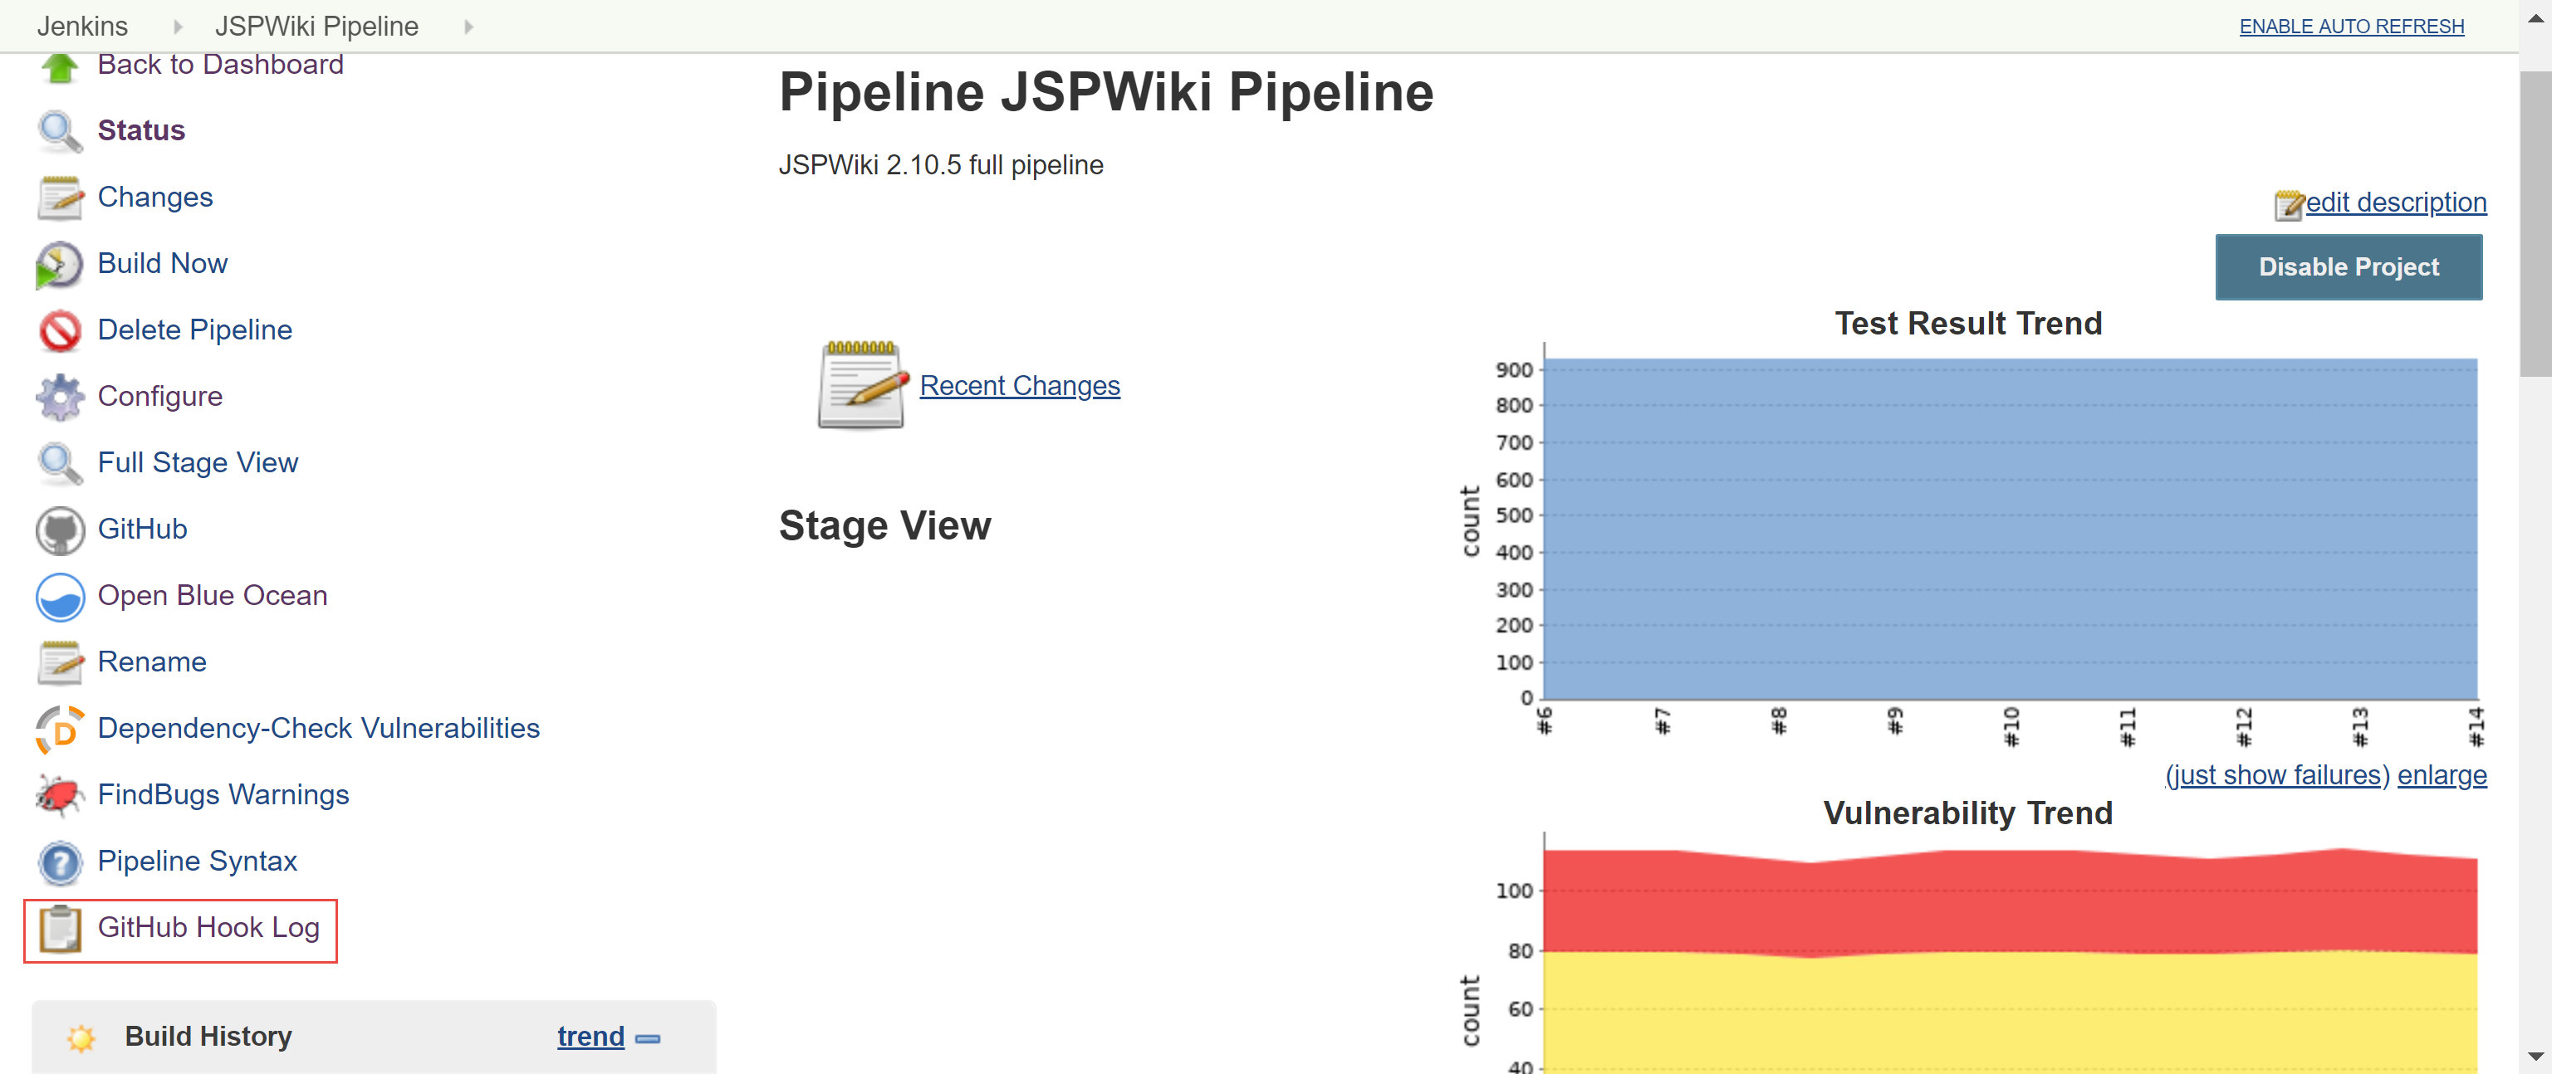Image resolution: width=2552 pixels, height=1074 pixels.
Task: Click the Changes notepad icon in sidebar
Action: 60,198
